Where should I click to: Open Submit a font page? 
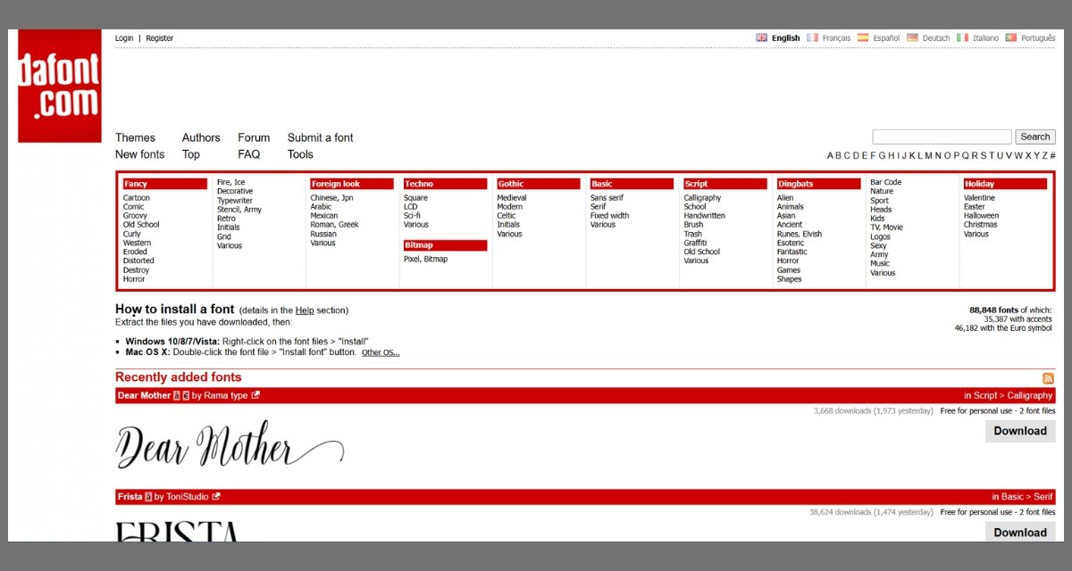(x=320, y=137)
